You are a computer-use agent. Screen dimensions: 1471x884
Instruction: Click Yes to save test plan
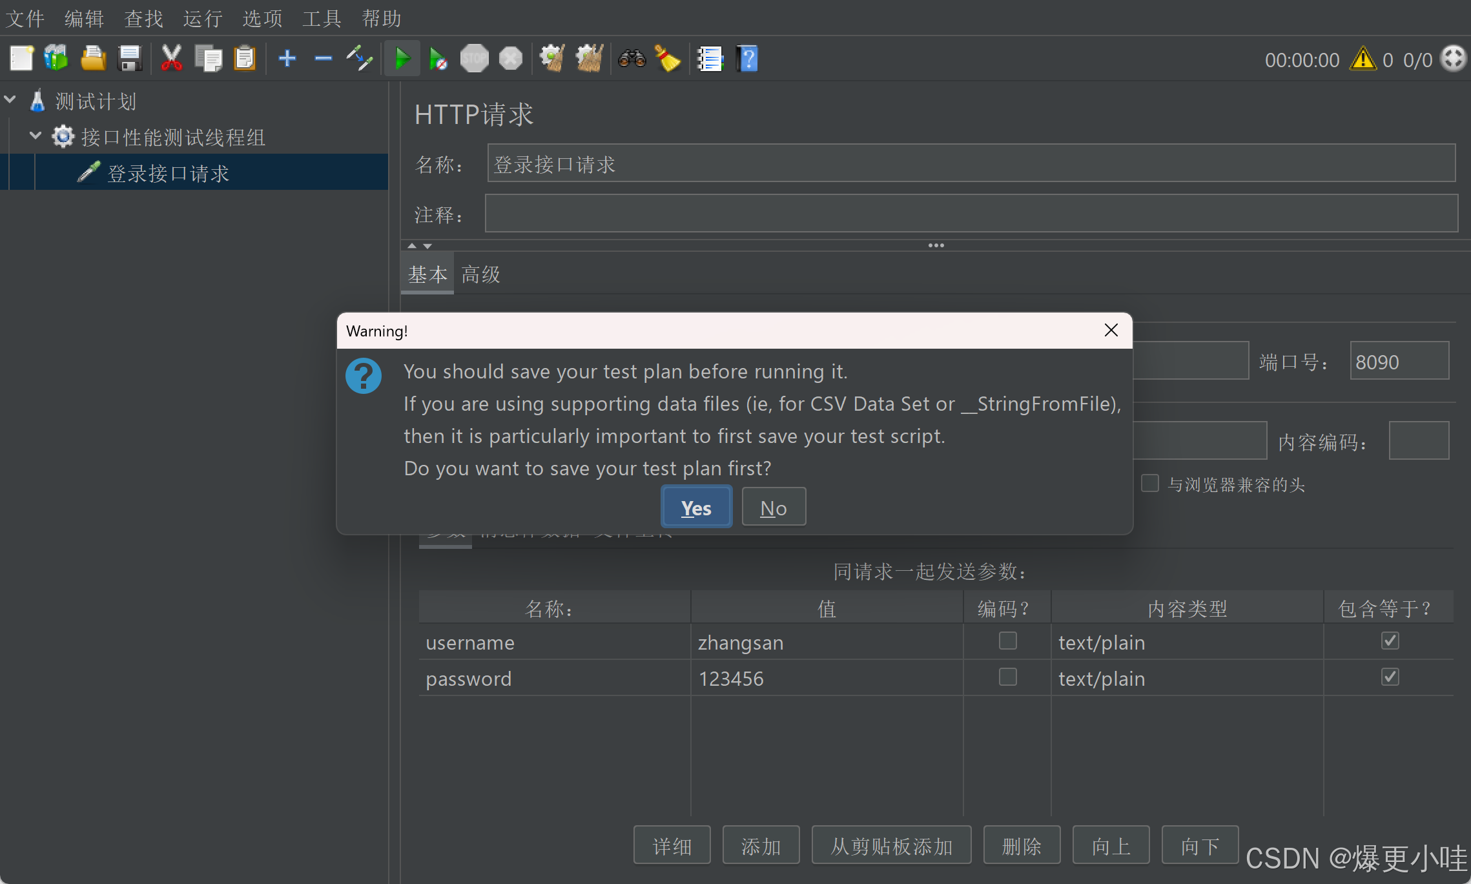coord(696,508)
